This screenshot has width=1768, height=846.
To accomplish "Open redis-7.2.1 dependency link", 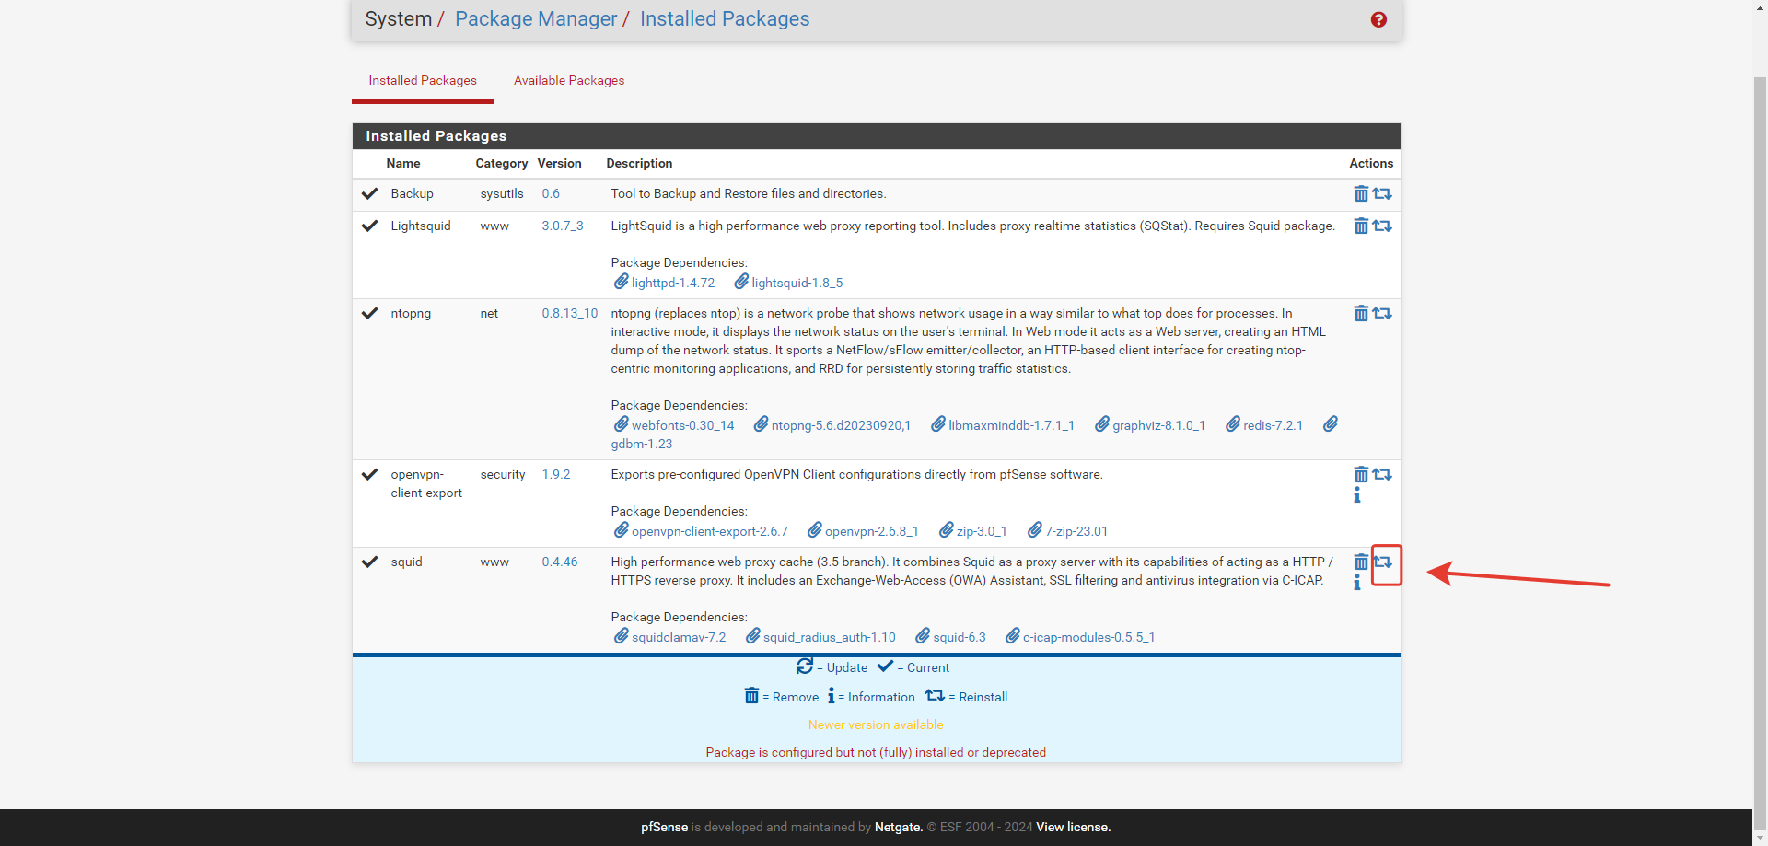I will tap(1274, 425).
